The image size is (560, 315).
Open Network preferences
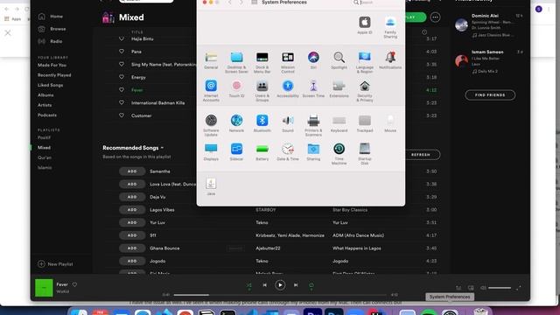[236, 123]
